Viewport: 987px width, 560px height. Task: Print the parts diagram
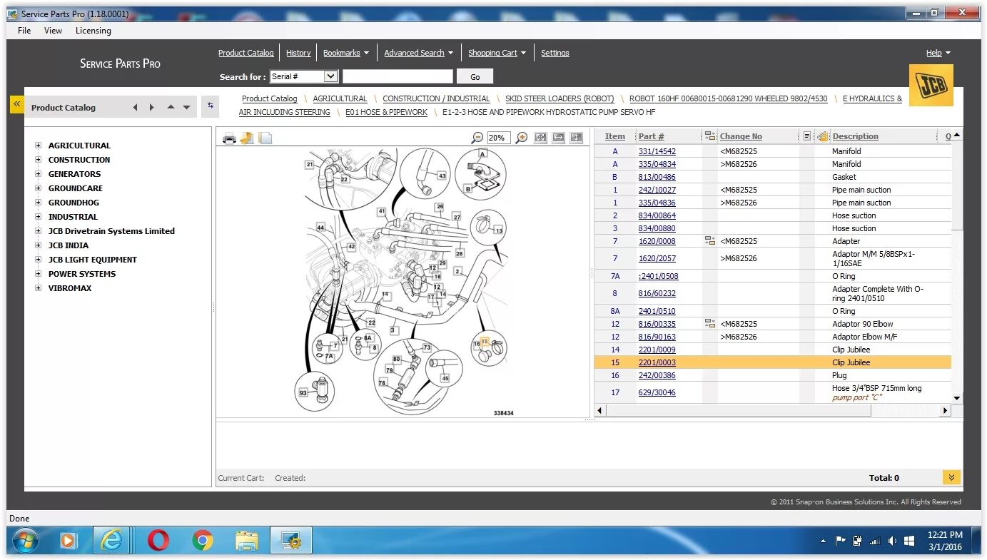229,138
